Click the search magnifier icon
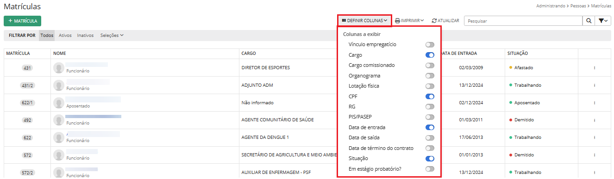The height and width of the screenshot is (179, 614). (x=589, y=21)
